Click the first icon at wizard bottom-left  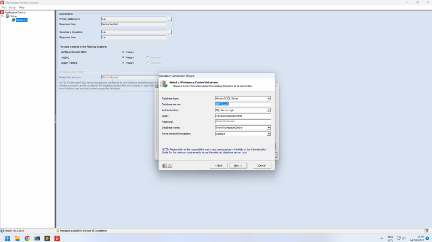click(x=164, y=165)
